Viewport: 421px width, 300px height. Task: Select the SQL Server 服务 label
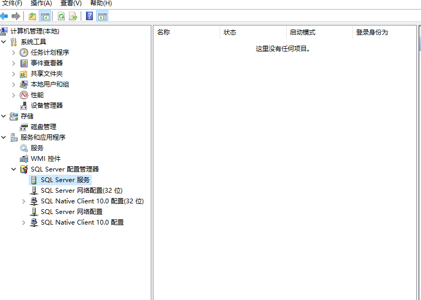[x=65, y=180]
